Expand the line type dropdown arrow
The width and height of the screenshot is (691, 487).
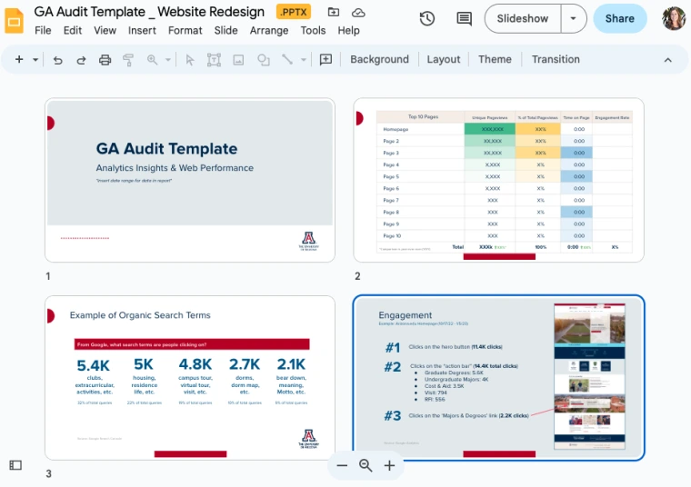coord(303,60)
